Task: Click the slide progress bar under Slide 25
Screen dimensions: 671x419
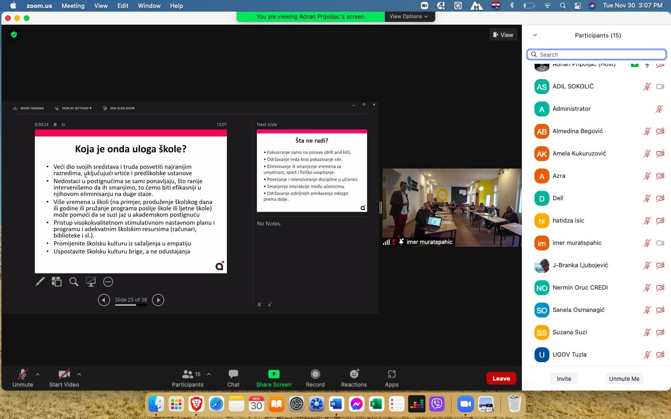Action: pos(131,305)
